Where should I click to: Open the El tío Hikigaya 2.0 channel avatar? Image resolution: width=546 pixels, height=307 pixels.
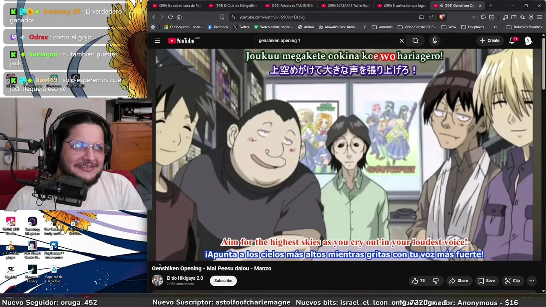(157, 280)
